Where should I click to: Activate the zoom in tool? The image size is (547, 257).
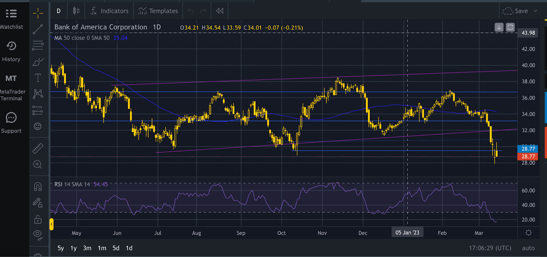pyautogui.click(x=38, y=164)
